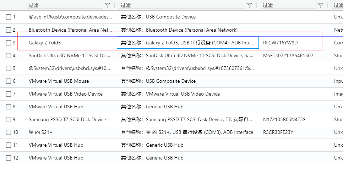This screenshot has height=173, width=343.
Task: Select the serial number R3CR30FE23Y
Action: coord(278,132)
